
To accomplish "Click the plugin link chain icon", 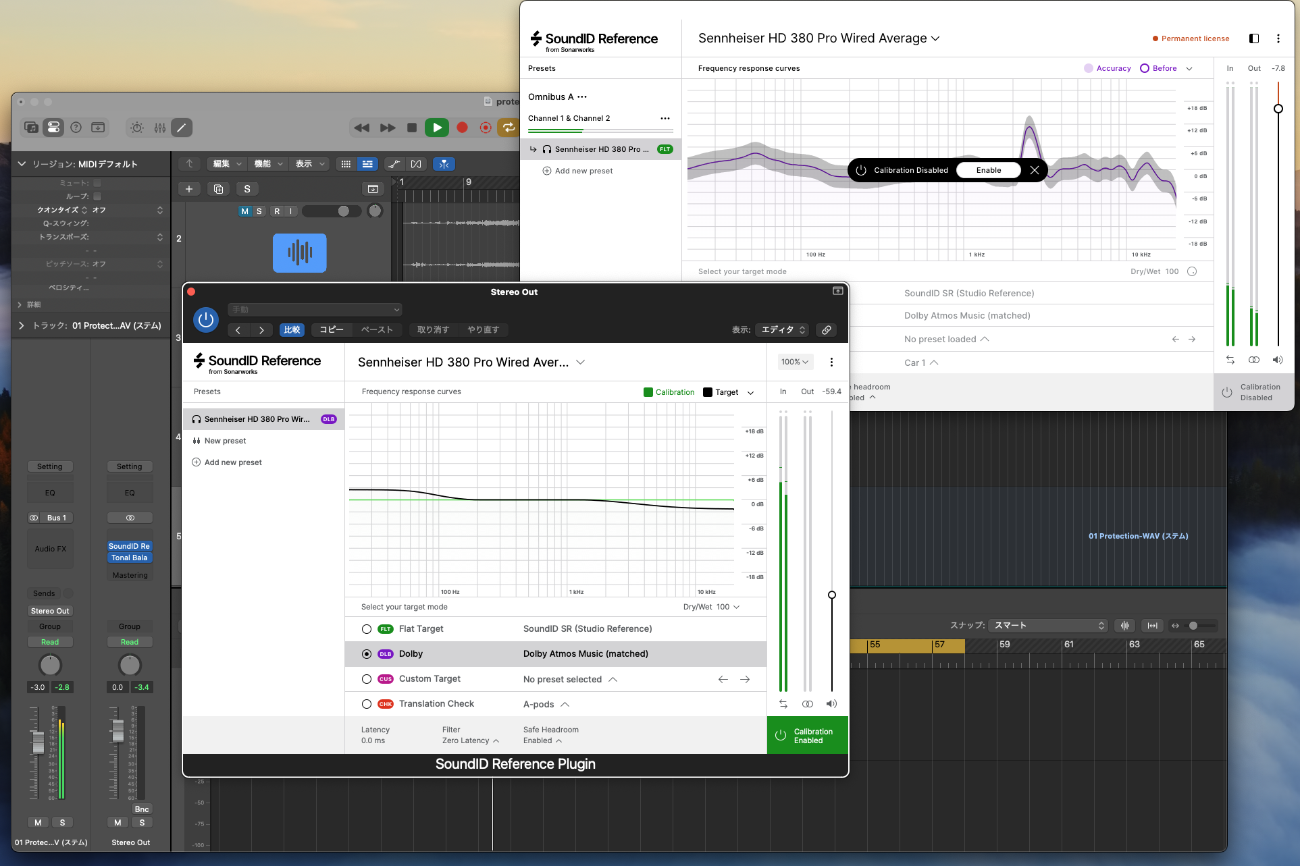I will [826, 330].
